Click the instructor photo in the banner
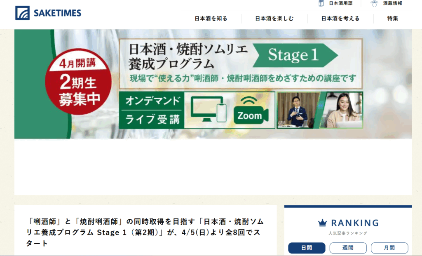The width and height of the screenshot is (422, 256). tap(298, 110)
